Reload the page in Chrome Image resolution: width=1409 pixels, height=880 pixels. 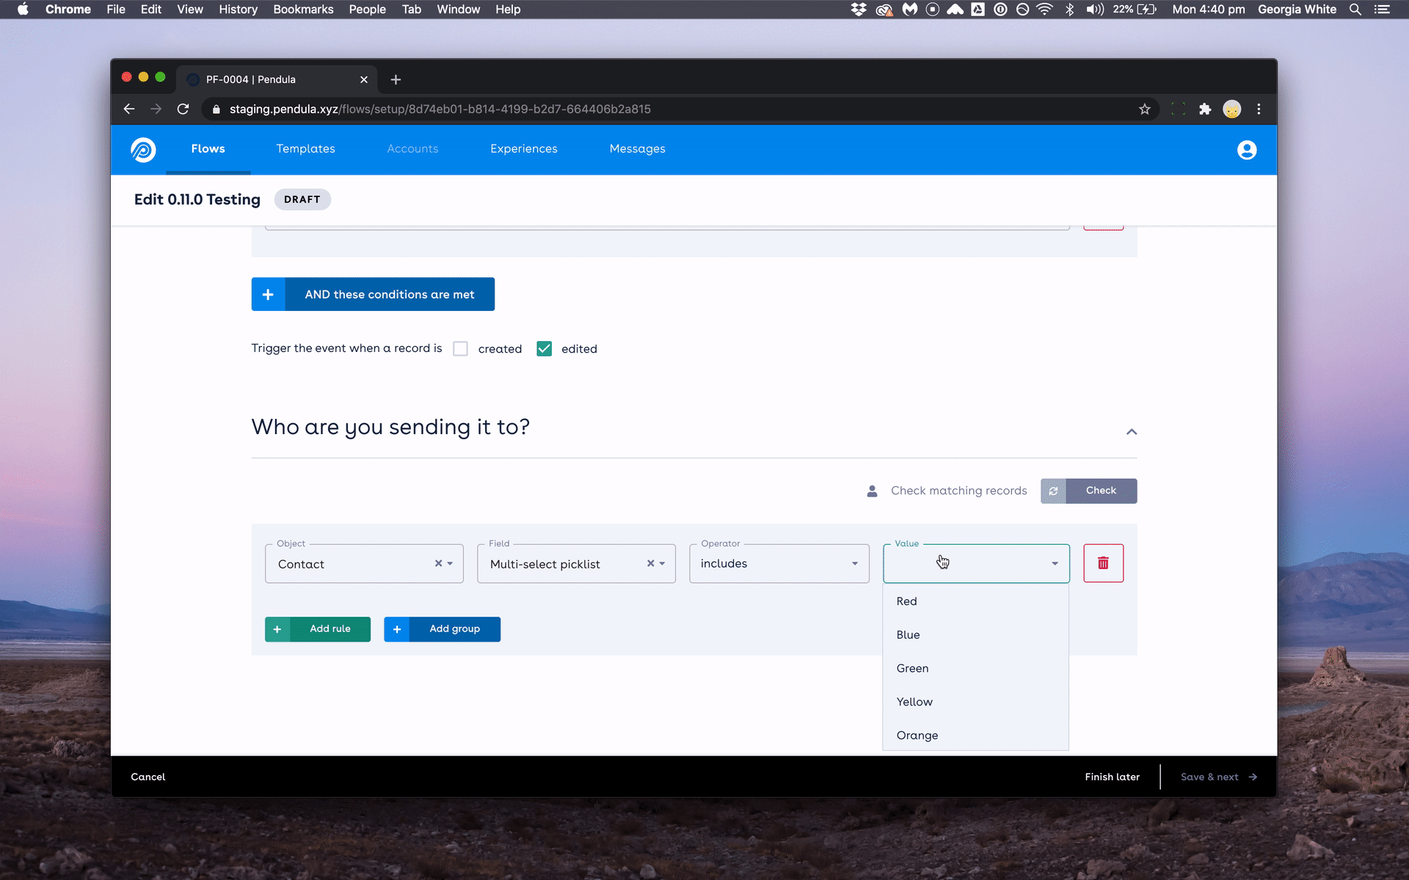click(x=183, y=109)
